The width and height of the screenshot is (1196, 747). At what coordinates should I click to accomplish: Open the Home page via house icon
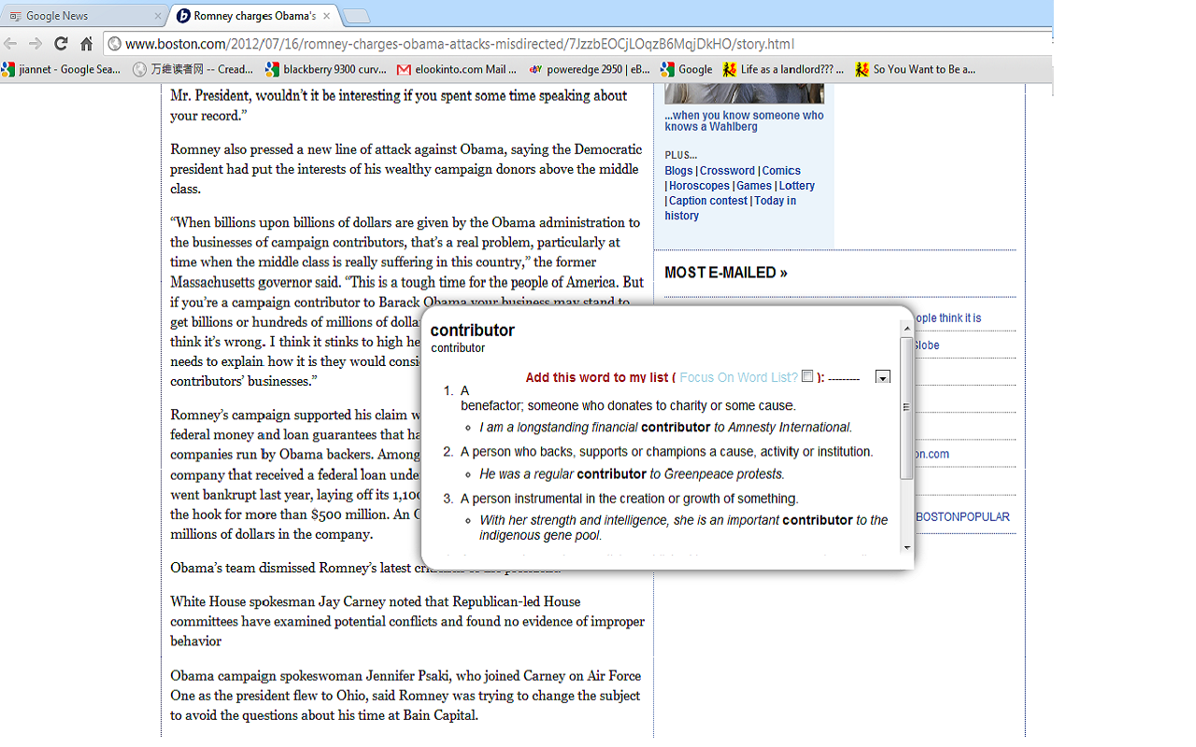click(x=86, y=44)
